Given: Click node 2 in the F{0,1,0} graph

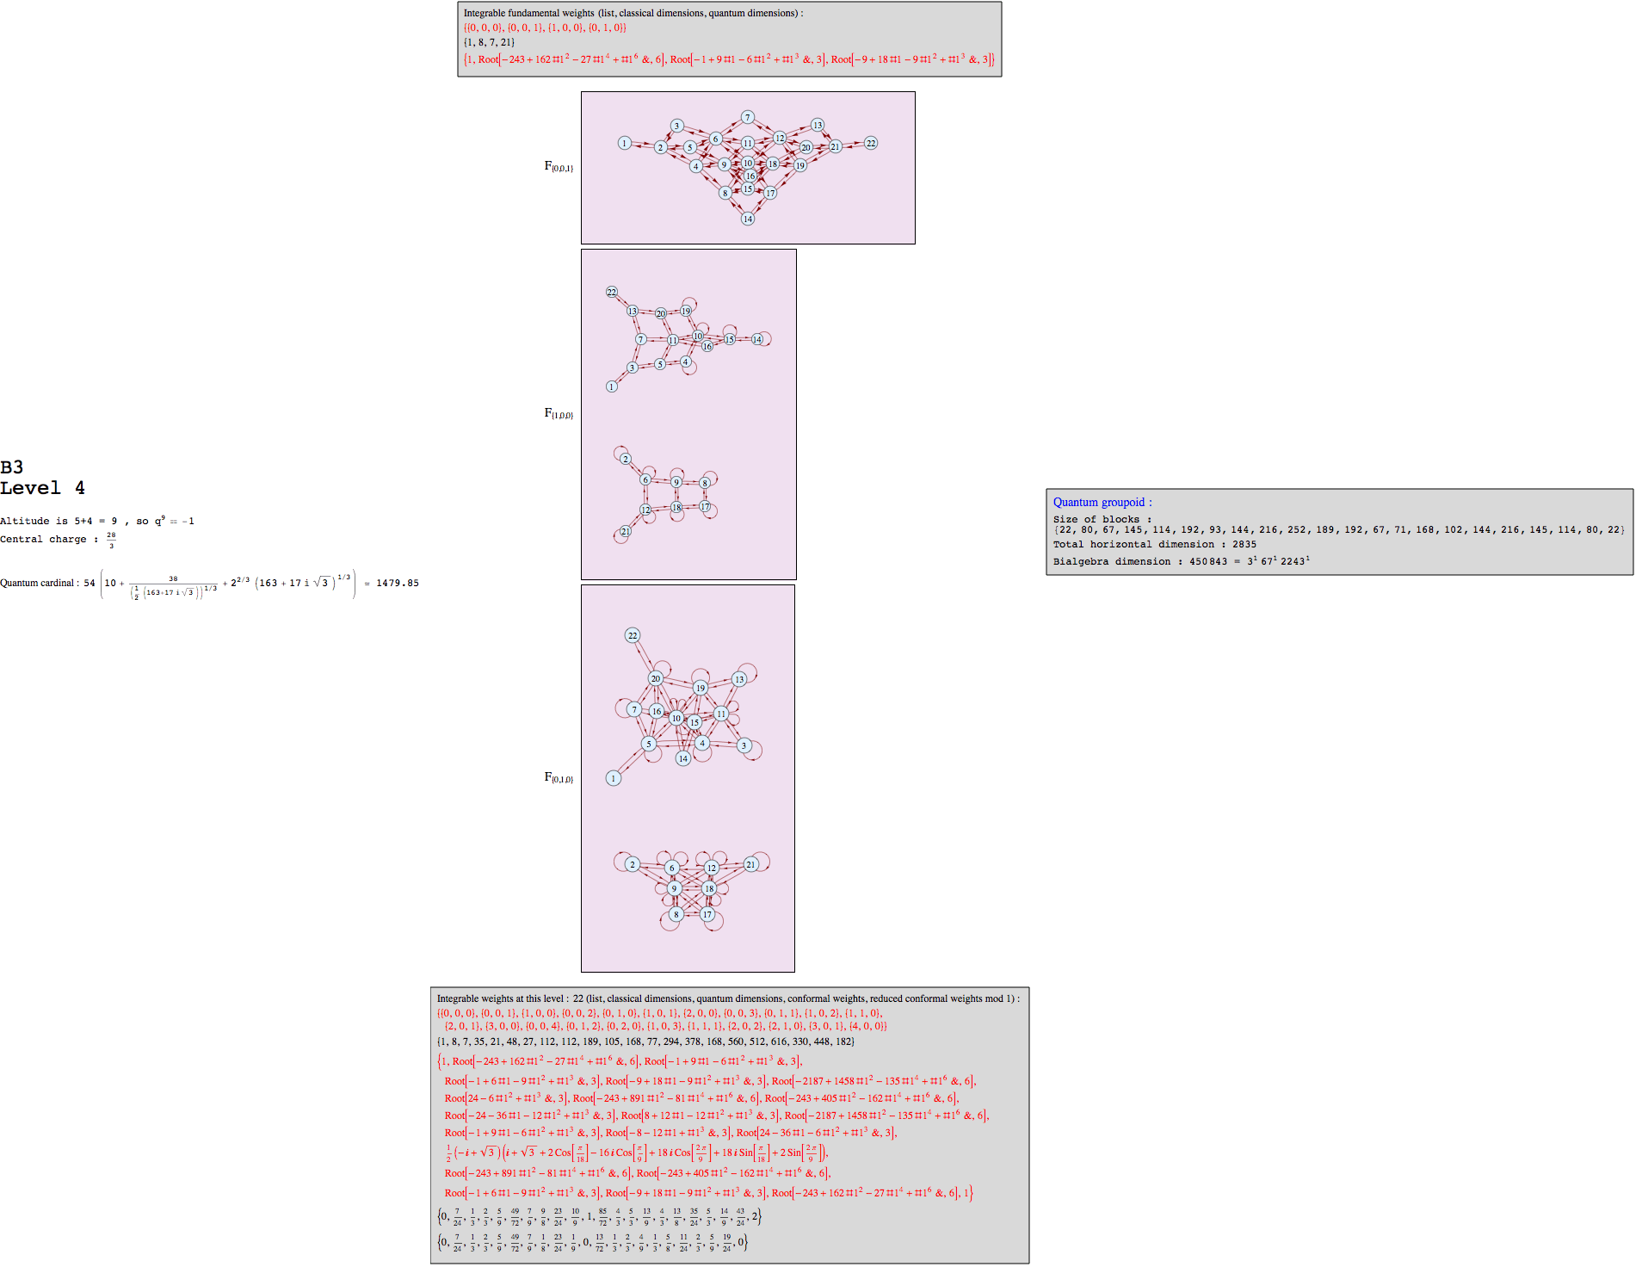Looking at the screenshot, I should (633, 864).
